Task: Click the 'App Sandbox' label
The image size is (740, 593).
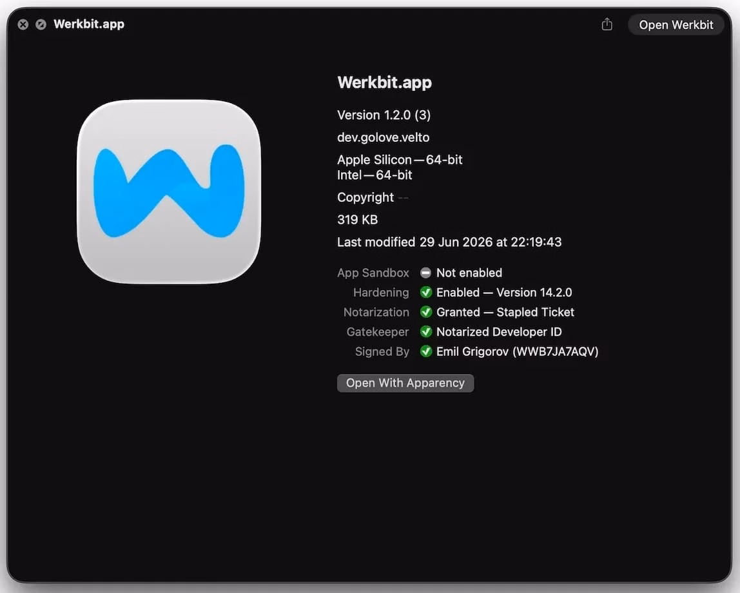Action: [373, 273]
